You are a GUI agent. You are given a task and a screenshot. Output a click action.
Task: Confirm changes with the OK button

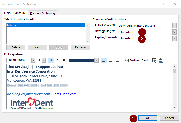coord(148,118)
